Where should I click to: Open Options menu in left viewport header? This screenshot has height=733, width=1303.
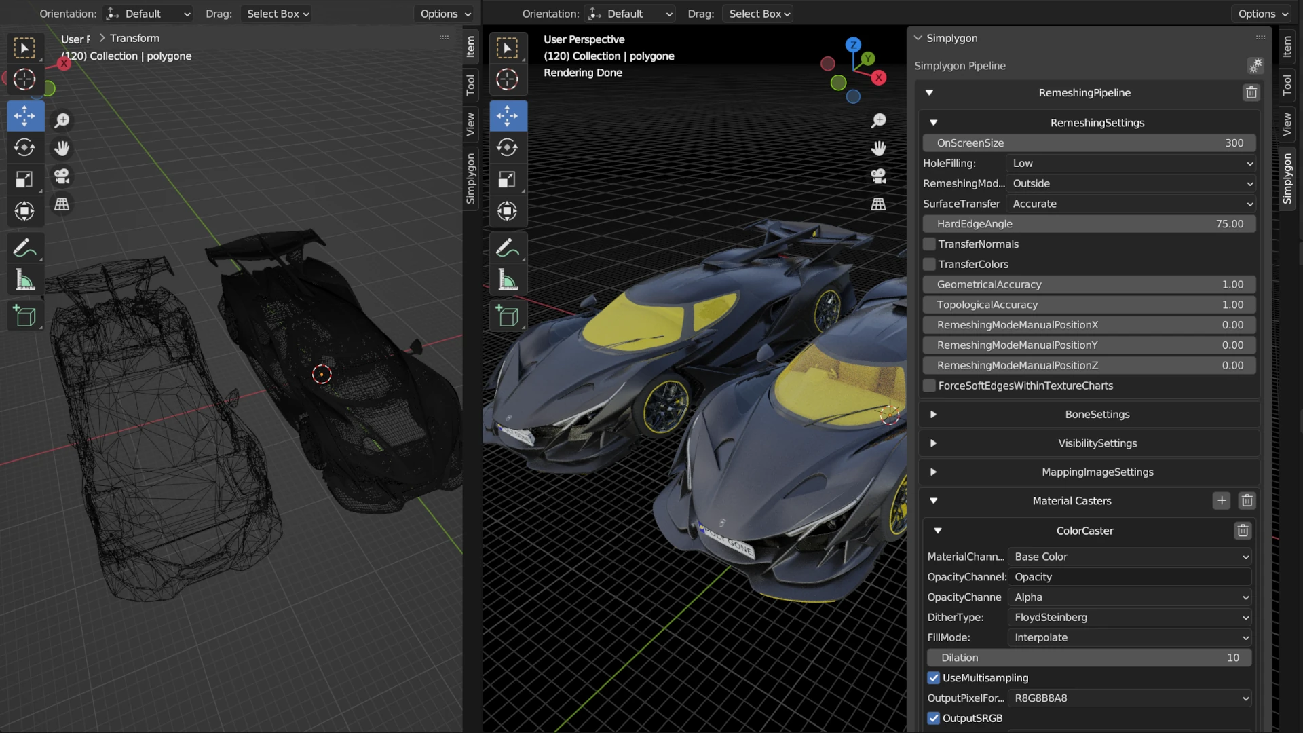pyautogui.click(x=445, y=14)
